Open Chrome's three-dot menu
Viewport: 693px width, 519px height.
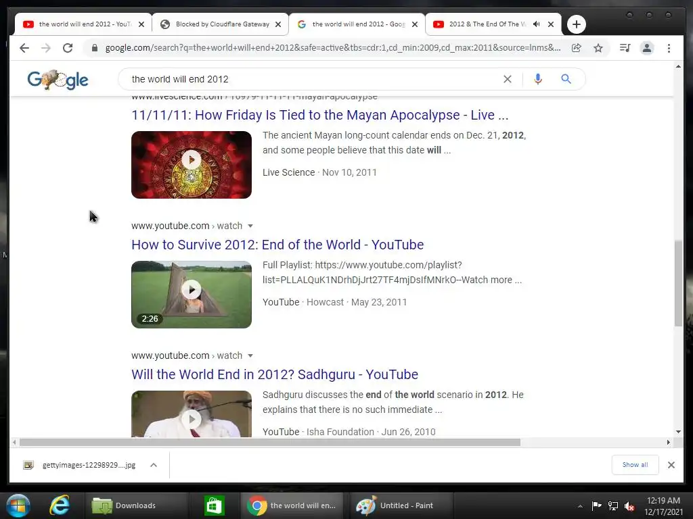point(669,48)
